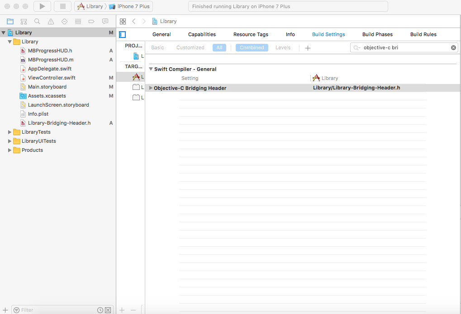Open the Breakpoint navigator icon
Screen dimensions: 461x314
(91, 21)
